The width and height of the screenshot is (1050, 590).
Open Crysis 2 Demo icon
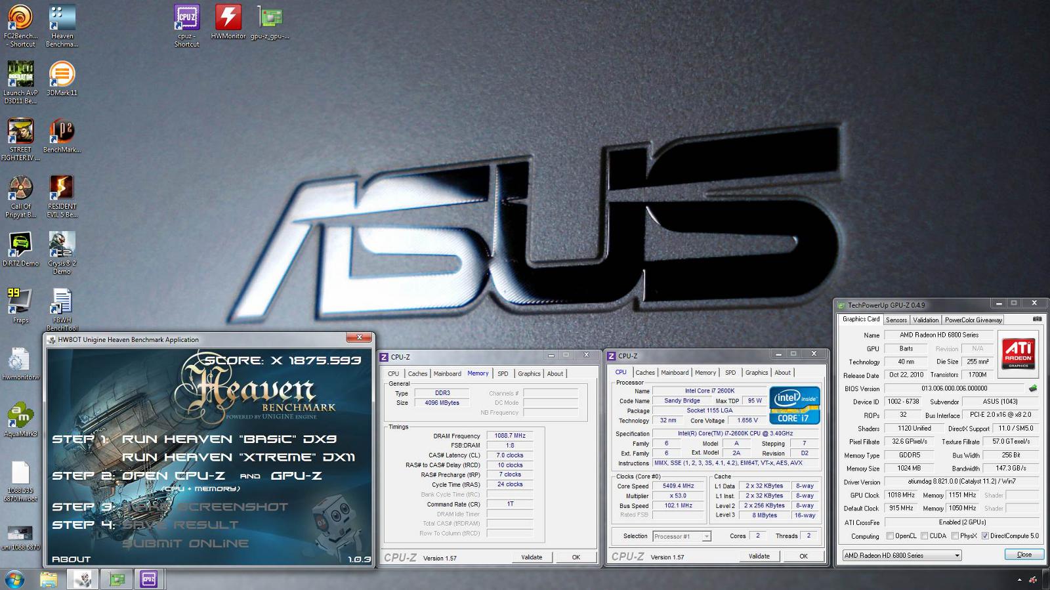click(x=62, y=253)
